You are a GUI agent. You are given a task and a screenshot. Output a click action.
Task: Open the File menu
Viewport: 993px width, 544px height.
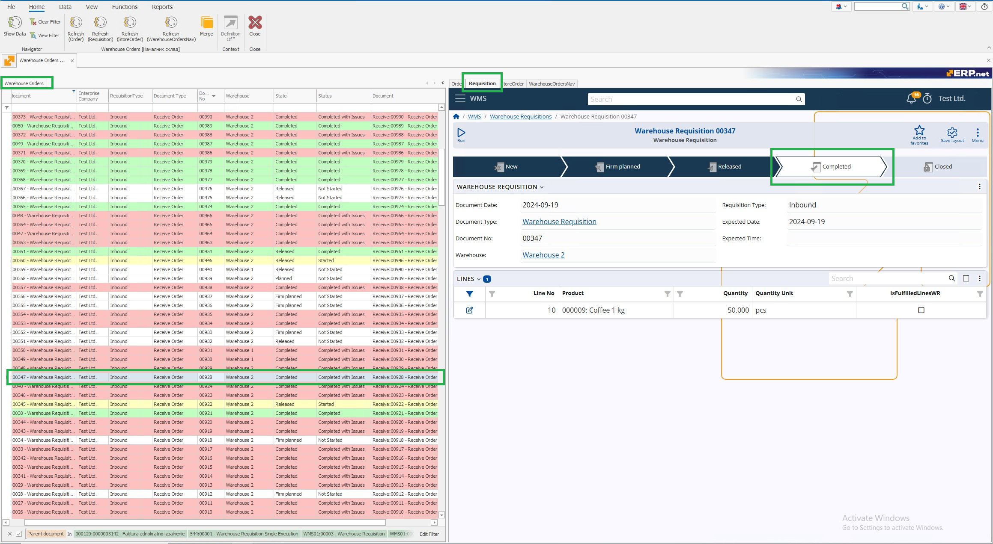tap(11, 7)
